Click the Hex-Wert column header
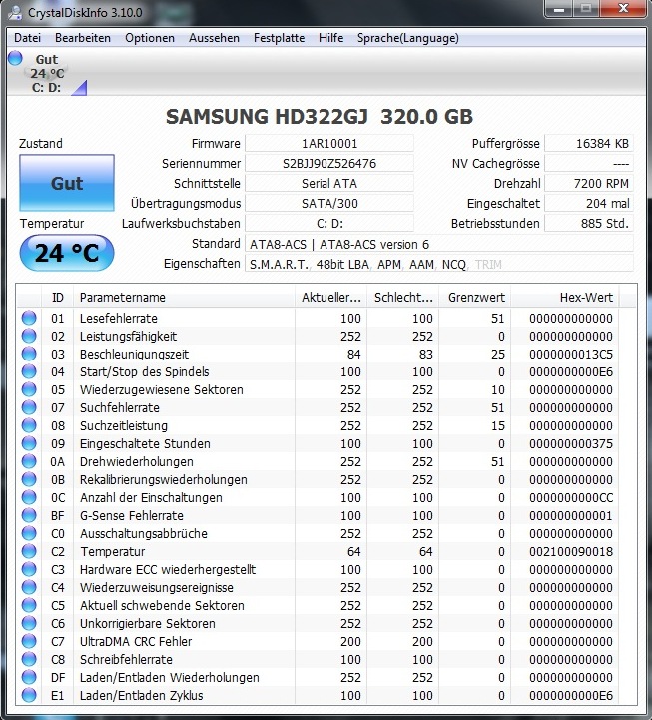652x720 pixels. tap(565, 298)
